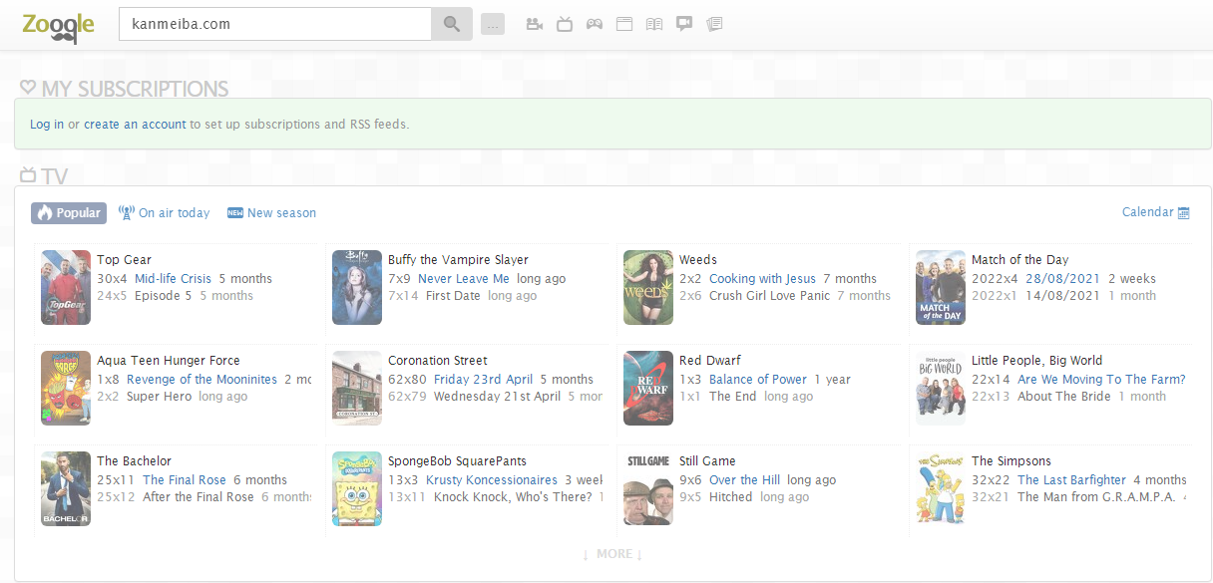Open the Still Game poster thumbnail

tap(648, 488)
